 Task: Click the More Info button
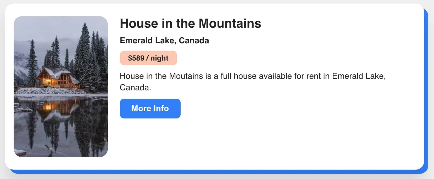coord(150,108)
